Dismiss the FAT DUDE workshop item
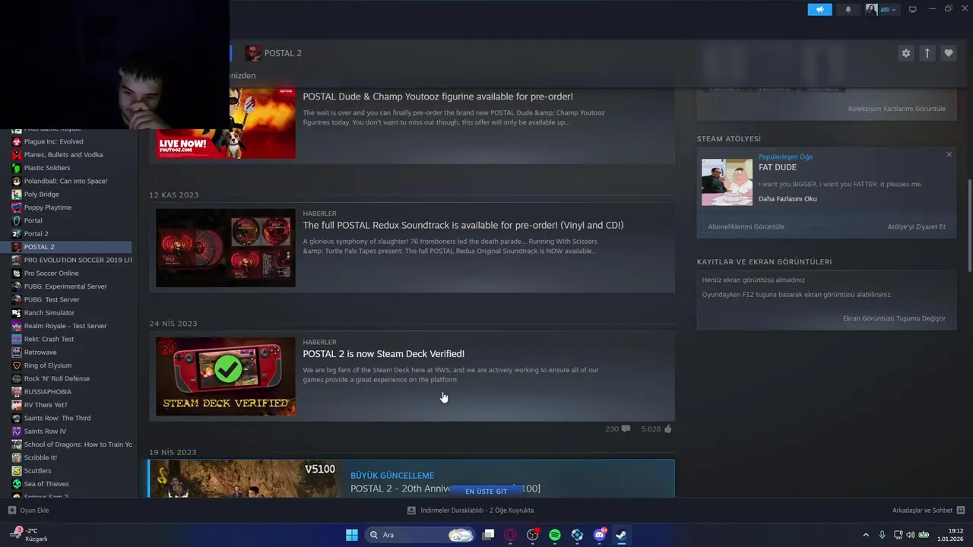The image size is (973, 547). pos(949,154)
